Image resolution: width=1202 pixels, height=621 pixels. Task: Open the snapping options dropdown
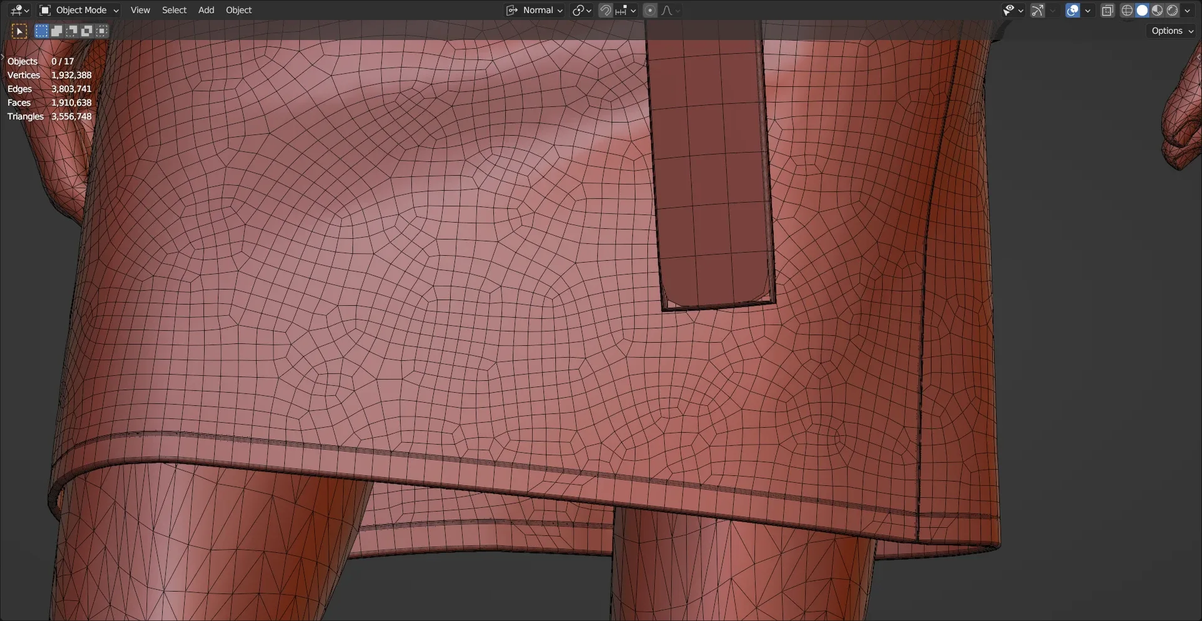pyautogui.click(x=625, y=10)
